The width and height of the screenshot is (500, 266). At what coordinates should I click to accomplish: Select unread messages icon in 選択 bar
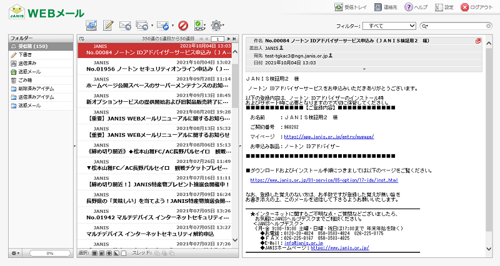(x=109, y=254)
